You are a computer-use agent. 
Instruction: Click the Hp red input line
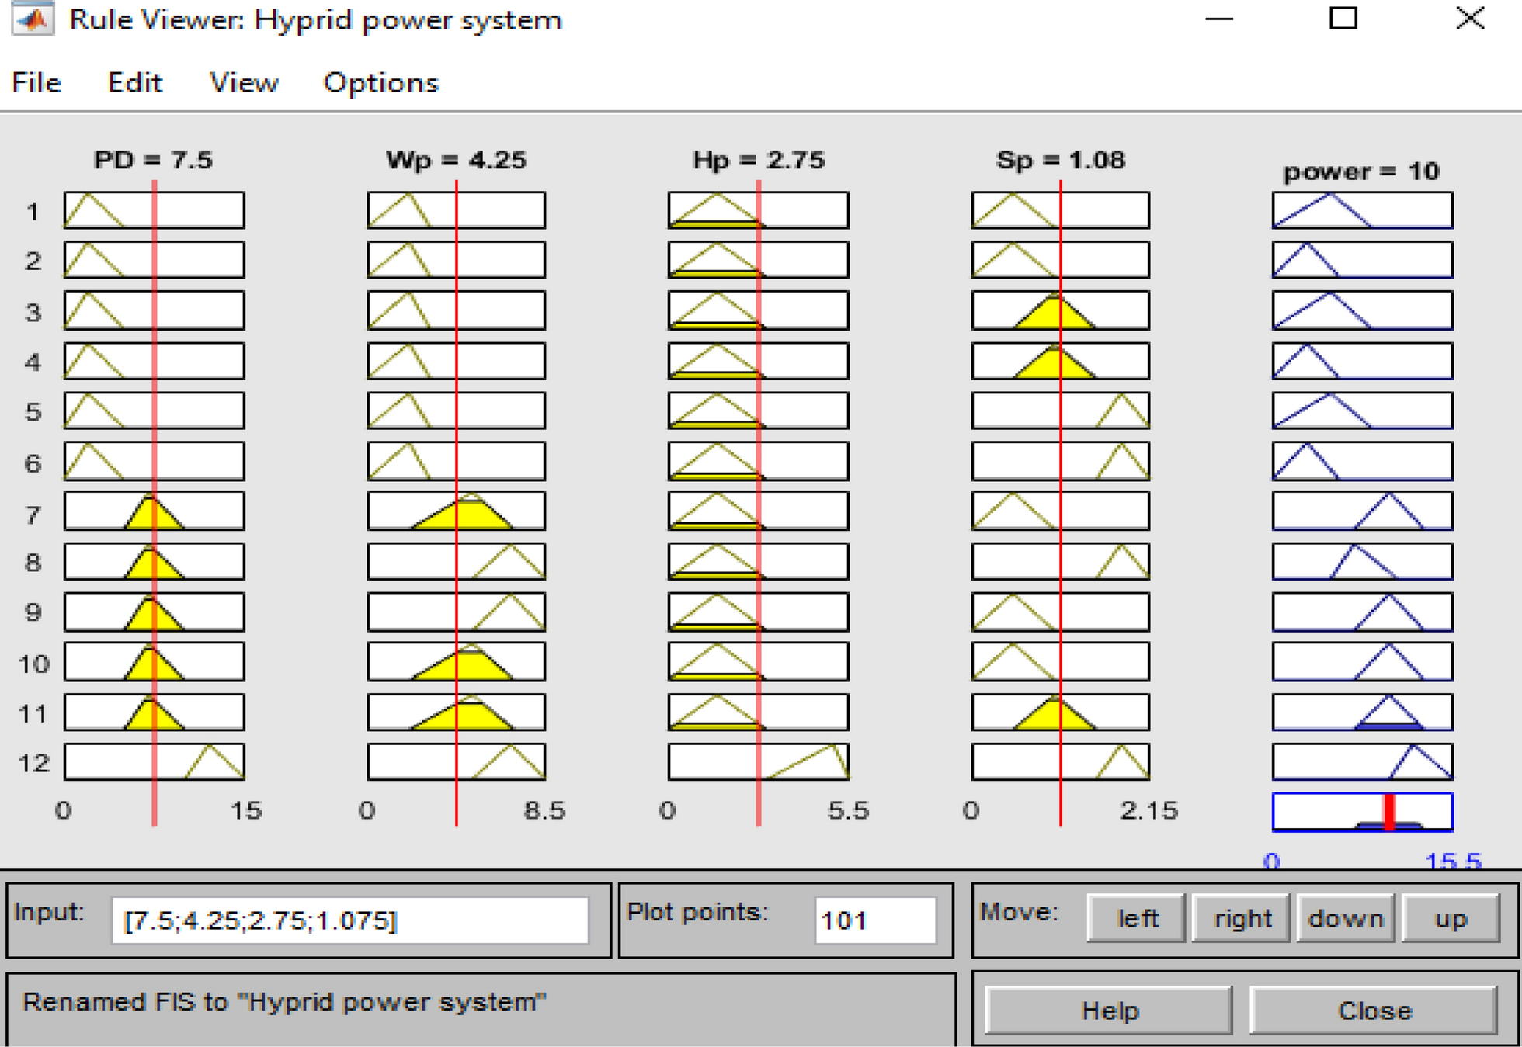click(x=759, y=503)
